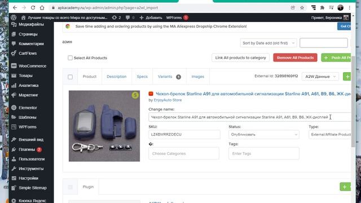Tick the checkbox beside the Plugin tab

pos(70,187)
